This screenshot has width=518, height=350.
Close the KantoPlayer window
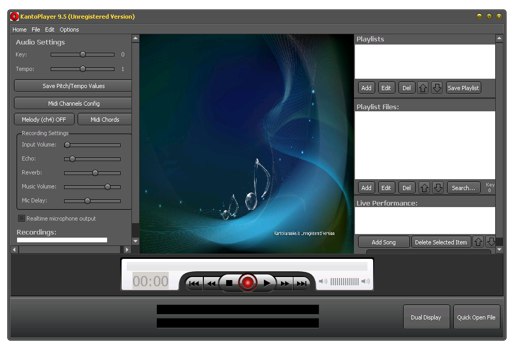click(x=499, y=16)
